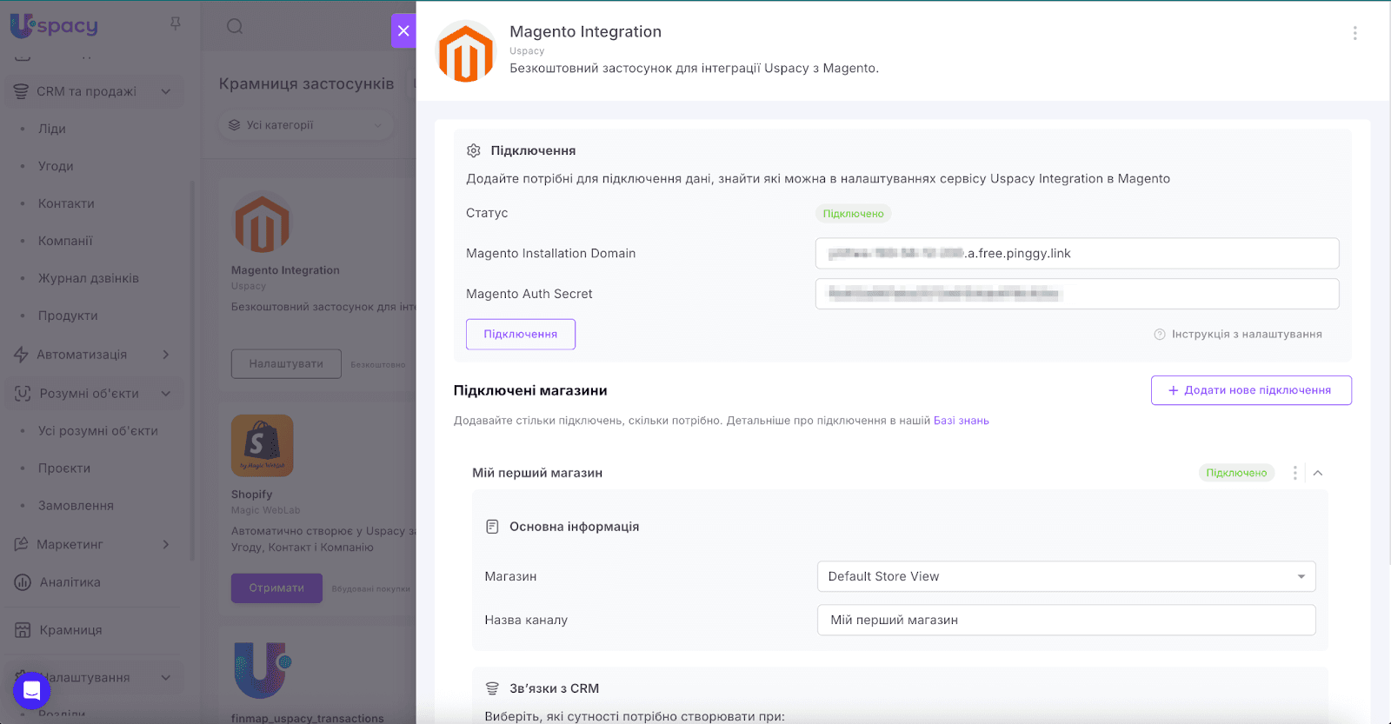The image size is (1391, 724).
Task: Open the Базі знань link
Action: (961, 421)
